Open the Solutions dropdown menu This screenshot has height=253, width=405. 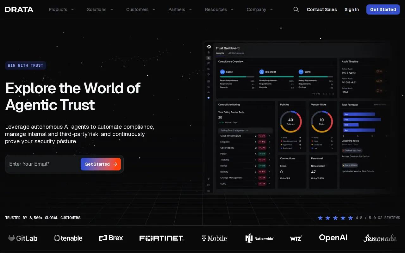(x=100, y=9)
